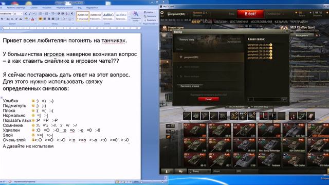This screenshot has height=185, width=329.
Task: Switch to 'КАЗАРМА' tab in WoT
Action: coord(281,22)
